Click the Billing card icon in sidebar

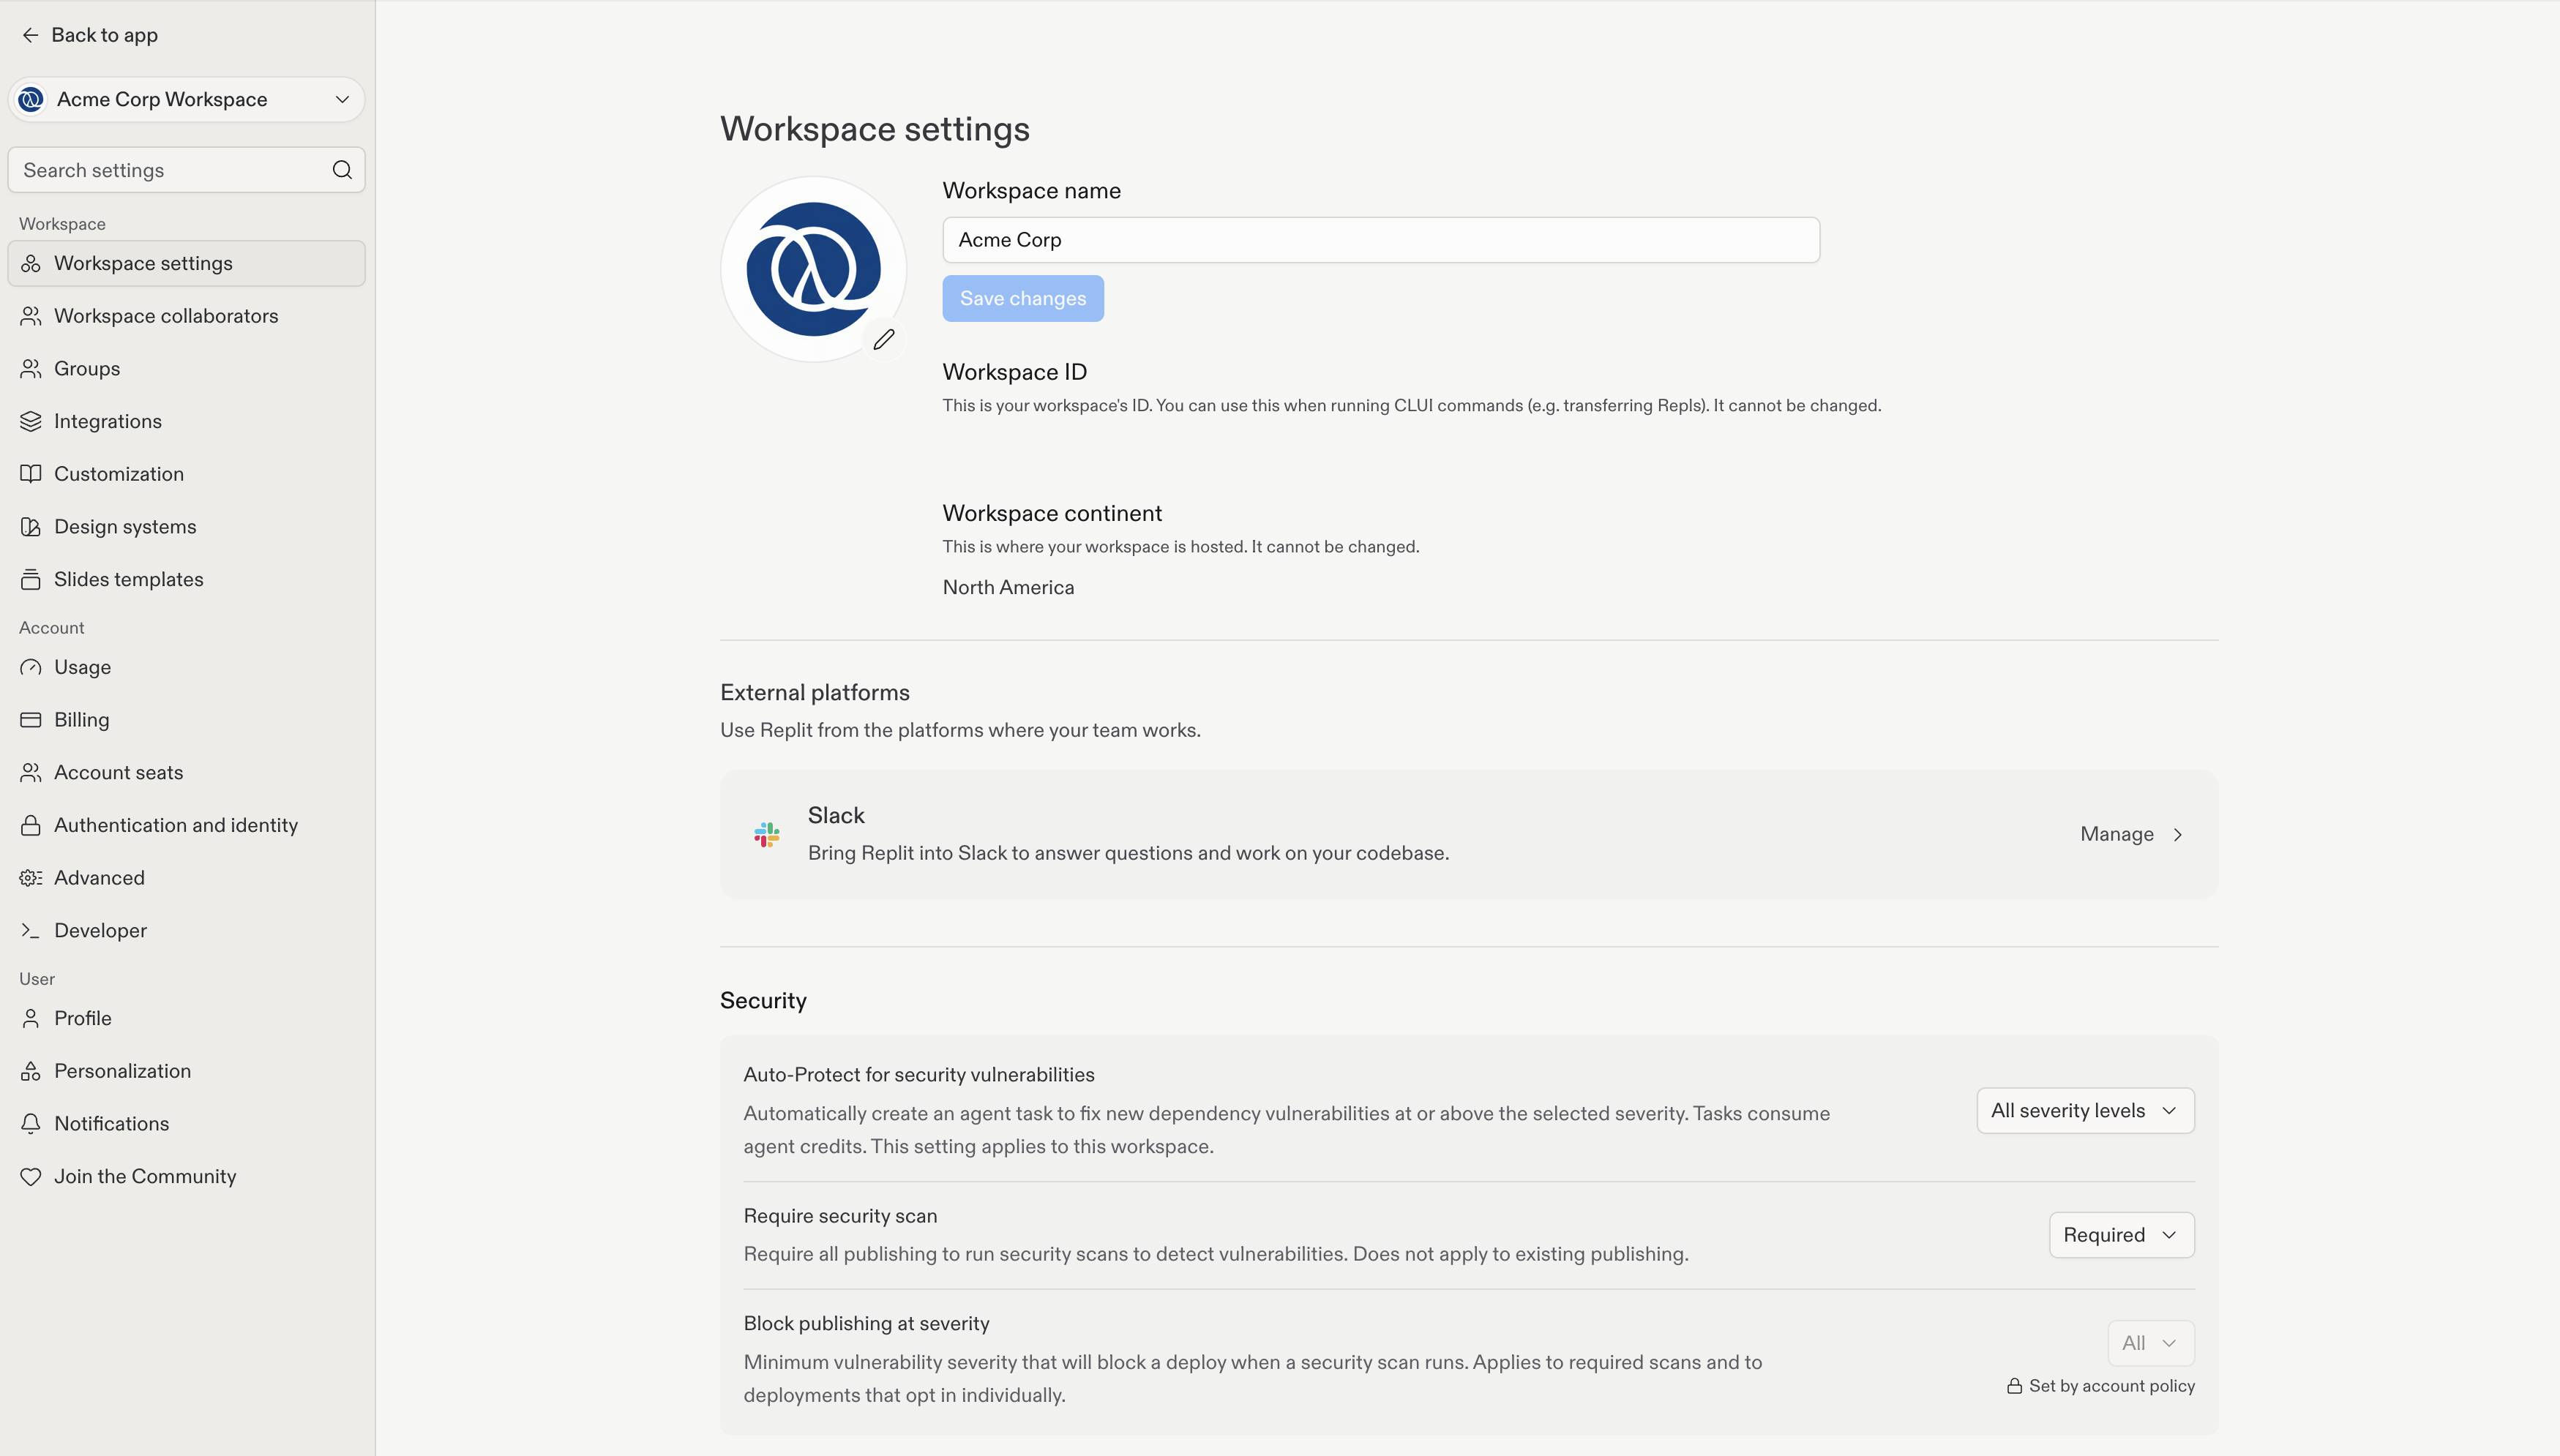[x=31, y=720]
